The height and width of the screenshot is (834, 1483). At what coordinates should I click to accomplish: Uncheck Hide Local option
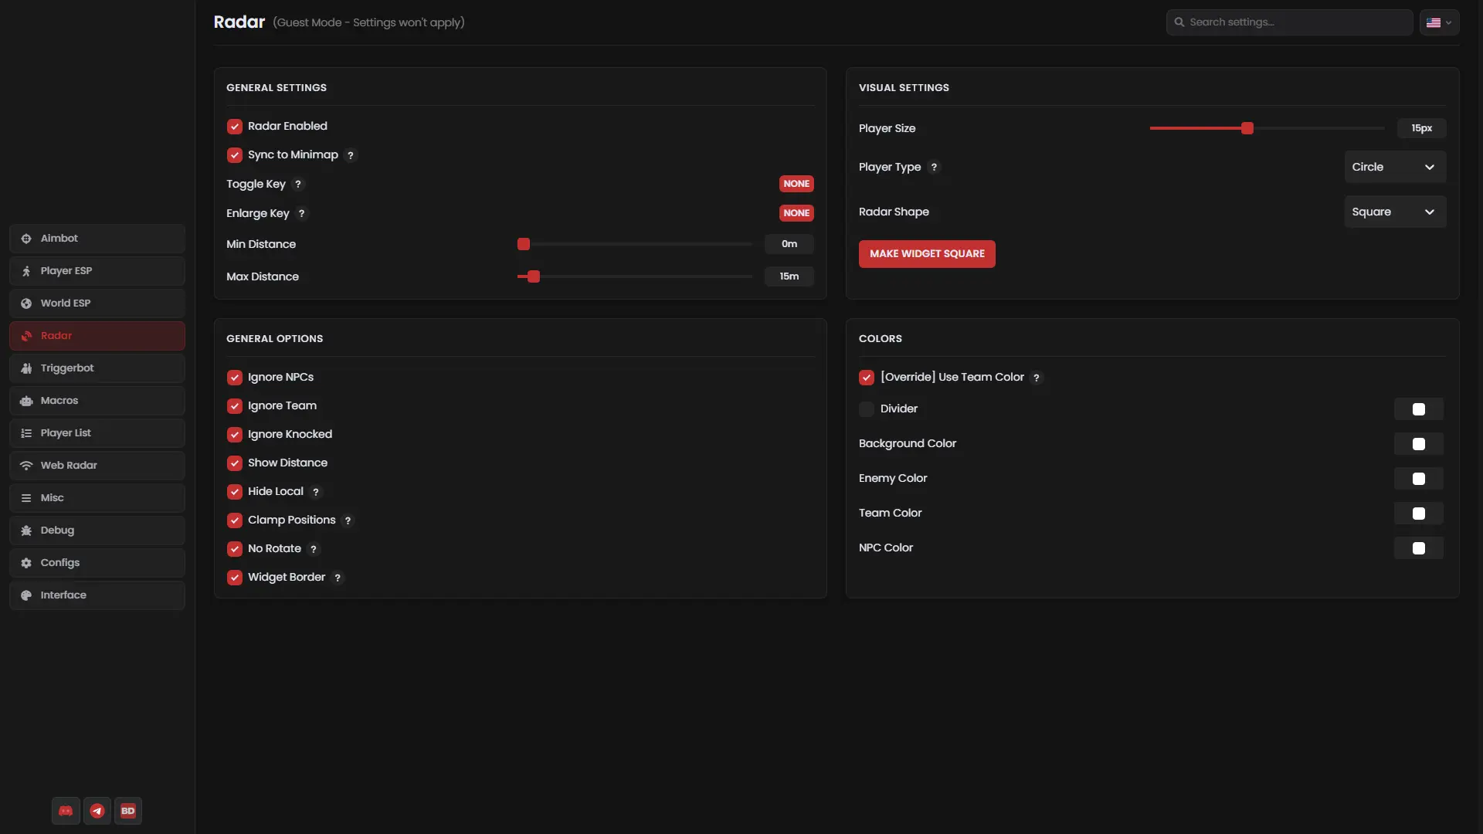point(235,492)
